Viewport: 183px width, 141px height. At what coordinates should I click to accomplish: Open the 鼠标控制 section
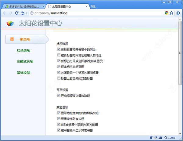(x=23, y=73)
